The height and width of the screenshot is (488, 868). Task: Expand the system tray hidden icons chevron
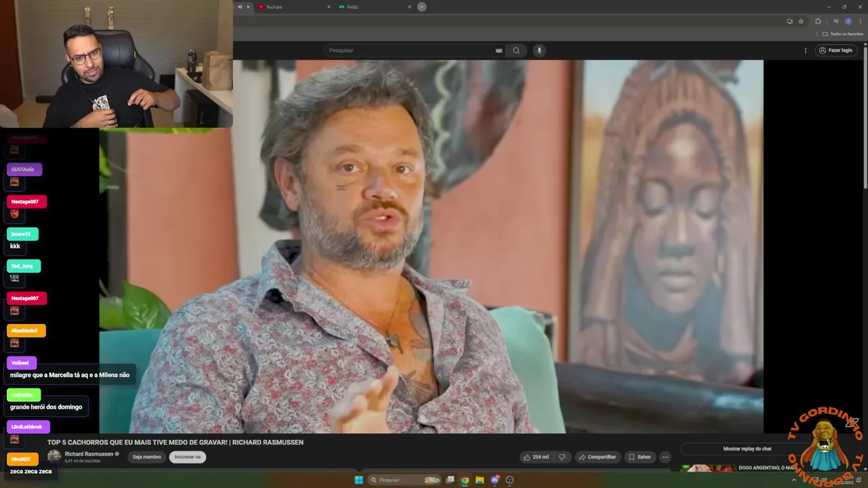point(794,480)
